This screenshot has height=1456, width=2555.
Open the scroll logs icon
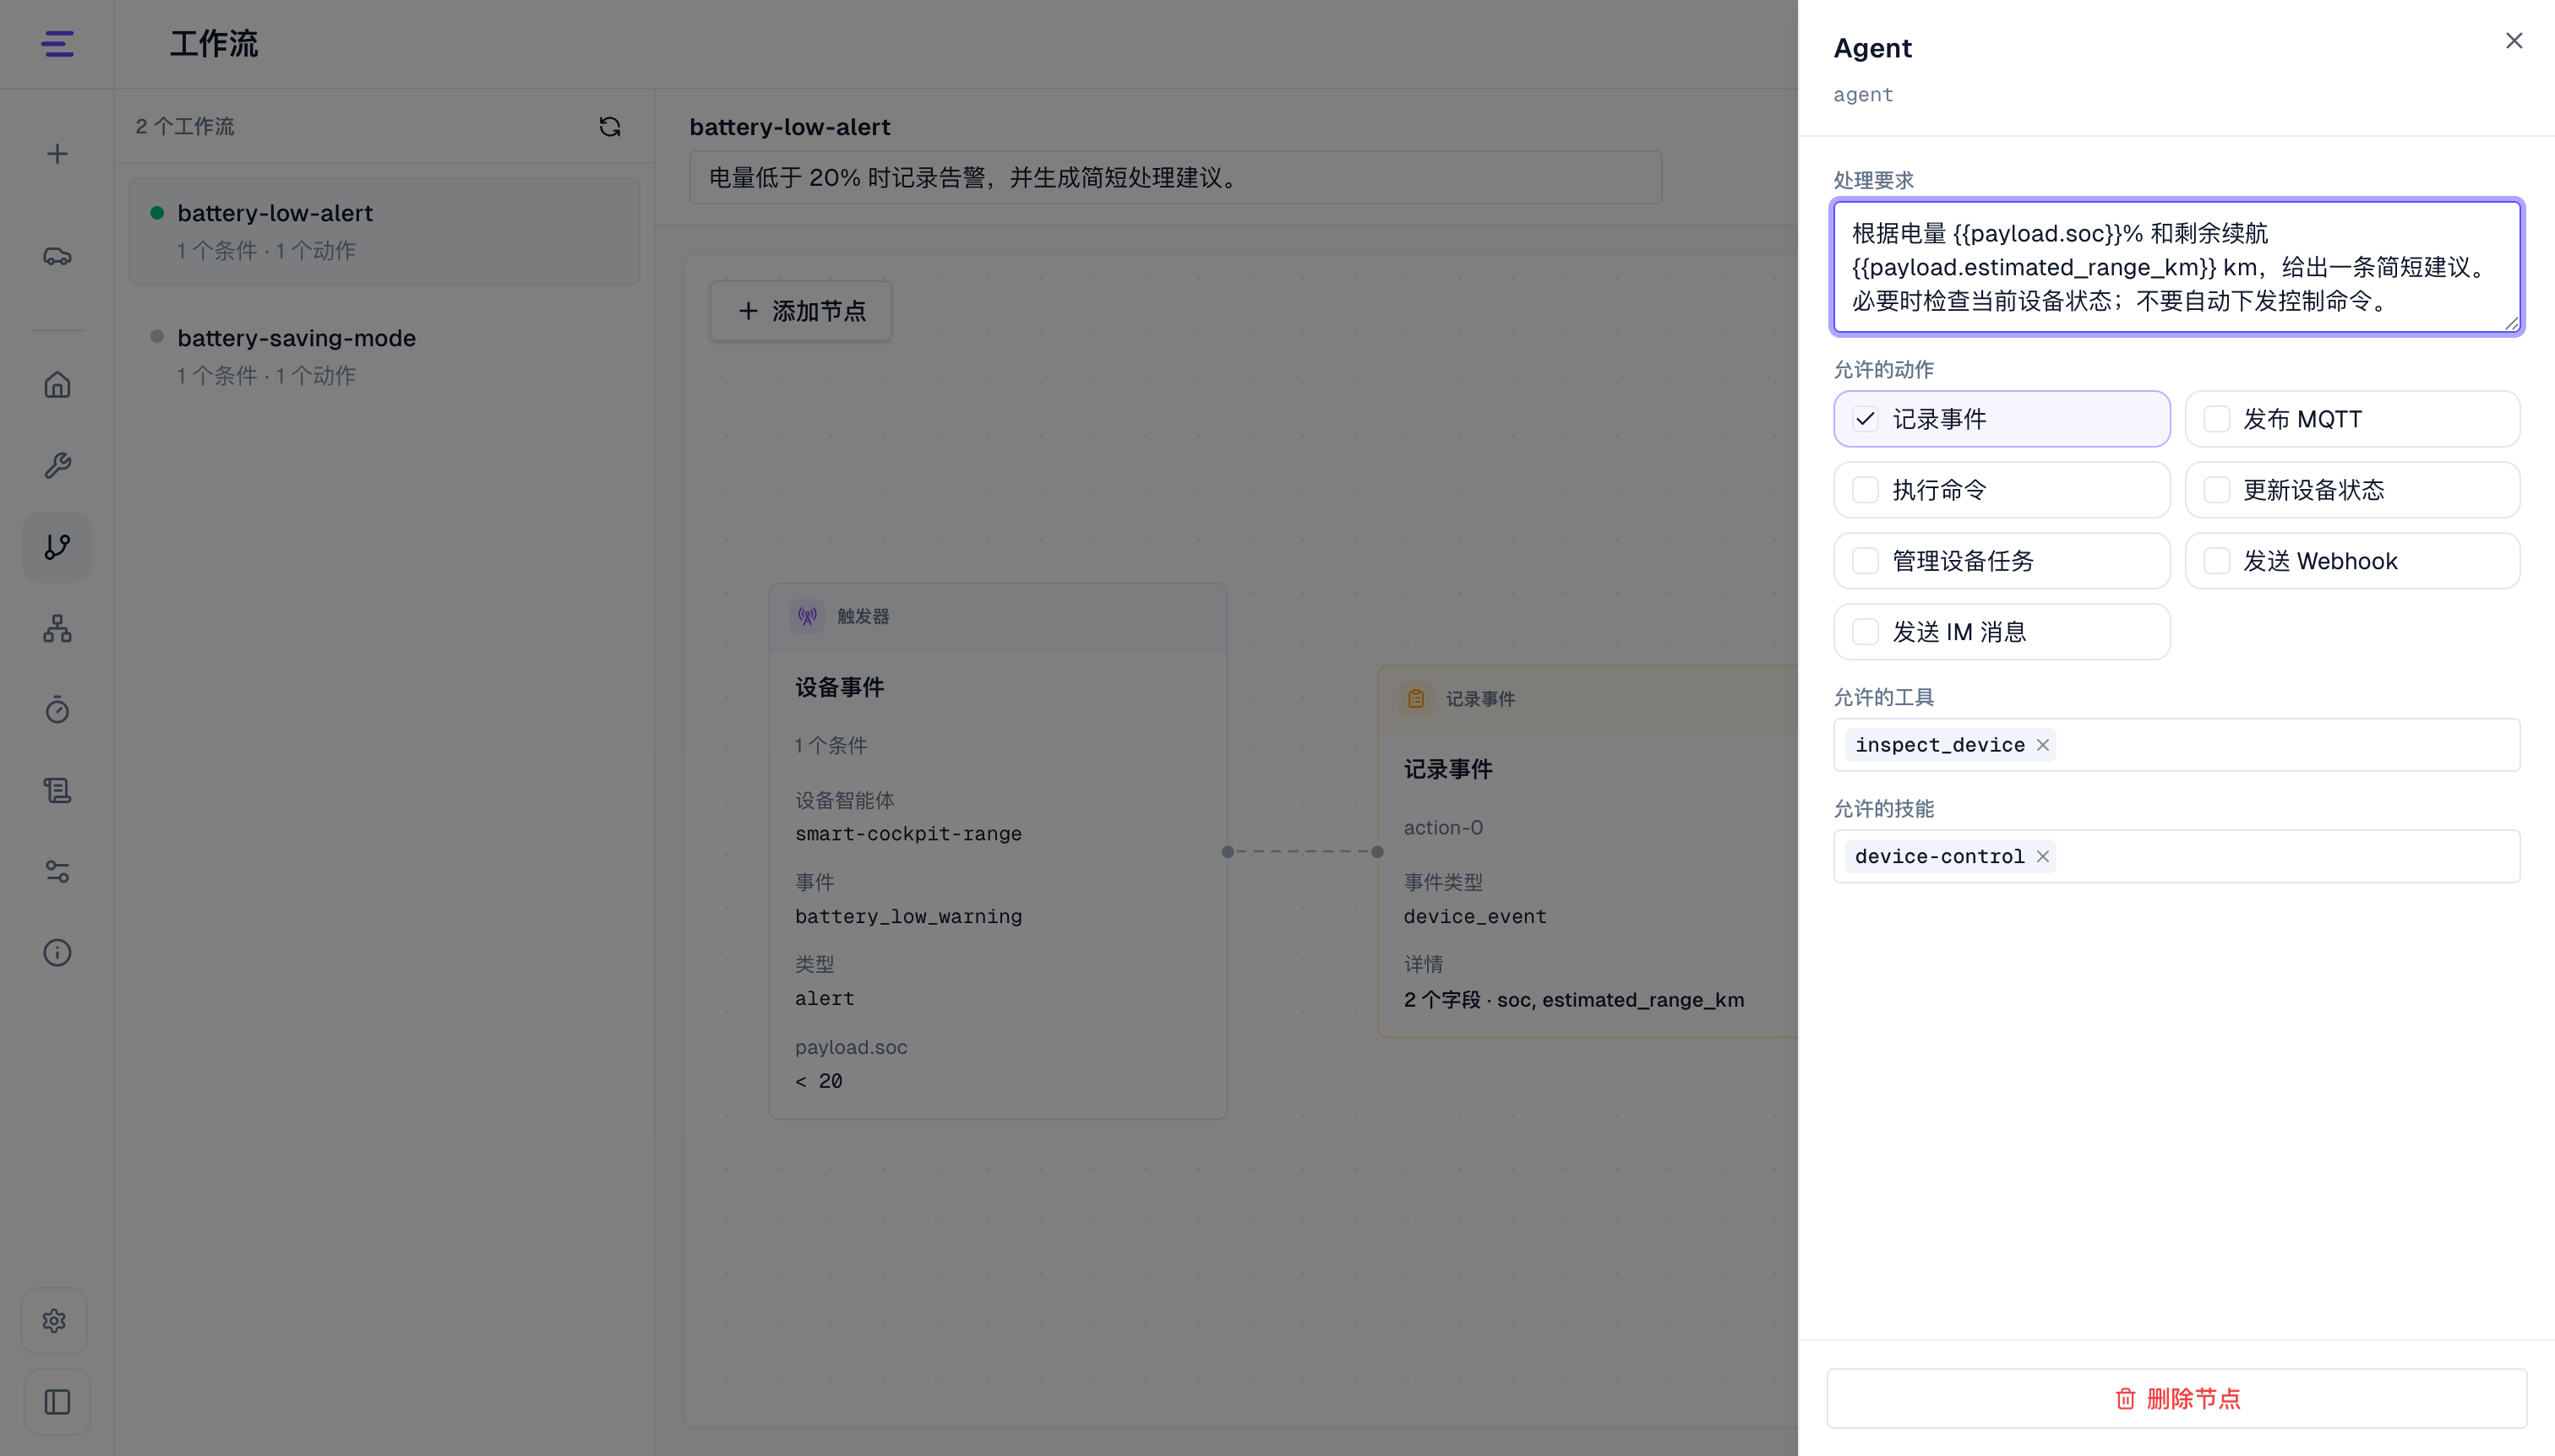(57, 790)
